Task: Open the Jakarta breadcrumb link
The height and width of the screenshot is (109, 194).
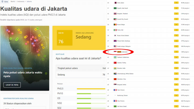Action: (x=29, y=2)
